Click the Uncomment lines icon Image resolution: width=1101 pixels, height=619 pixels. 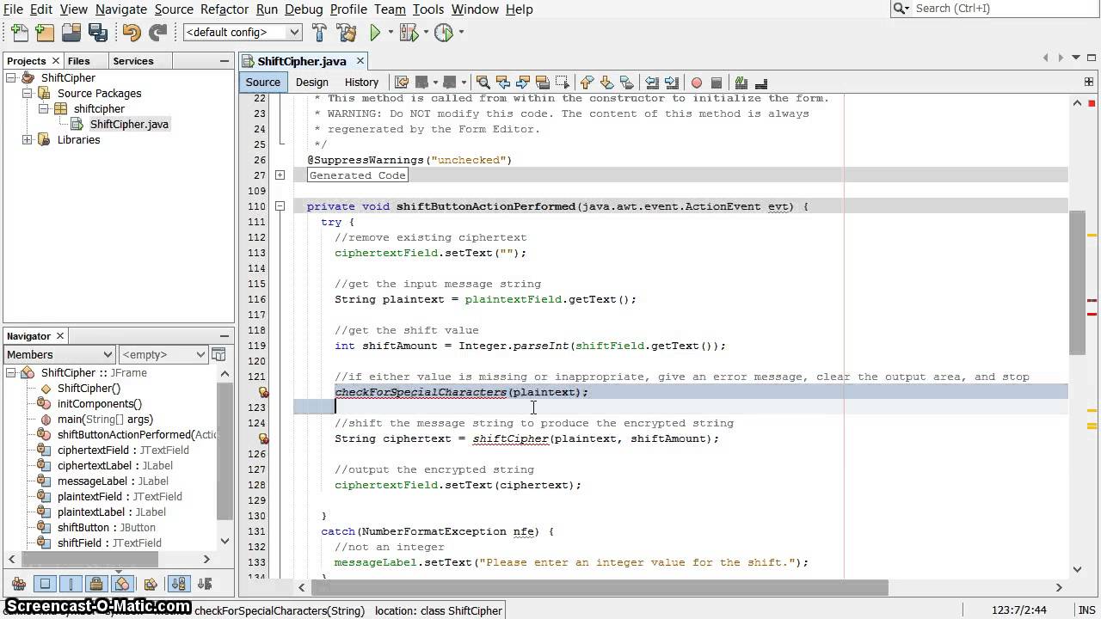pyautogui.click(x=761, y=83)
